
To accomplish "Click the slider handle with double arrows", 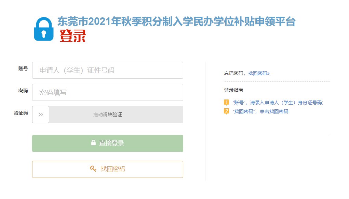I will coord(41,114).
